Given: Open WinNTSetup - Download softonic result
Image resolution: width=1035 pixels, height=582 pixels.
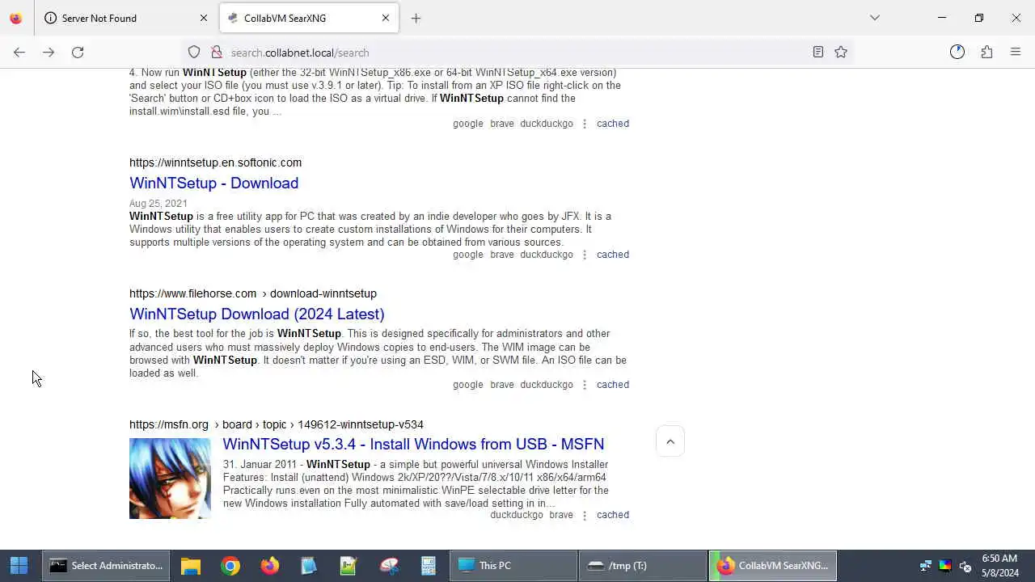Looking at the screenshot, I should coord(213,183).
